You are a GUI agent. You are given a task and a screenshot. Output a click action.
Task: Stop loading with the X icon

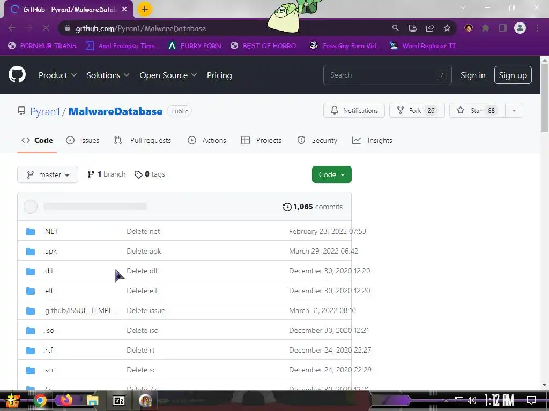(x=46, y=28)
